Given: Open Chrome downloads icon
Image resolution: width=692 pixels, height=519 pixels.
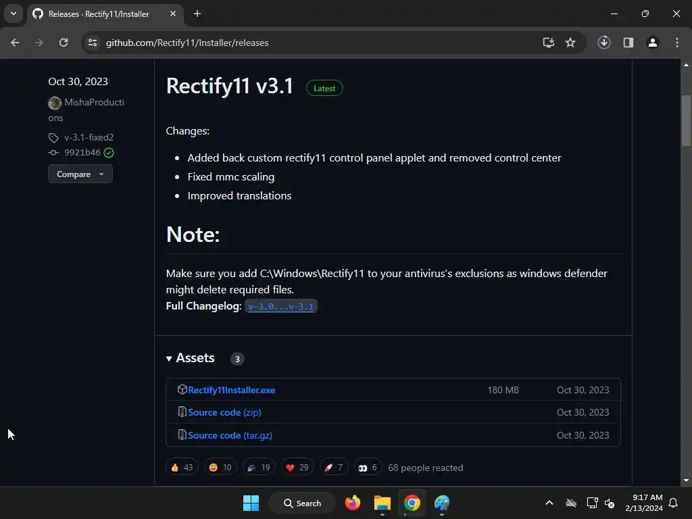Looking at the screenshot, I should point(604,43).
